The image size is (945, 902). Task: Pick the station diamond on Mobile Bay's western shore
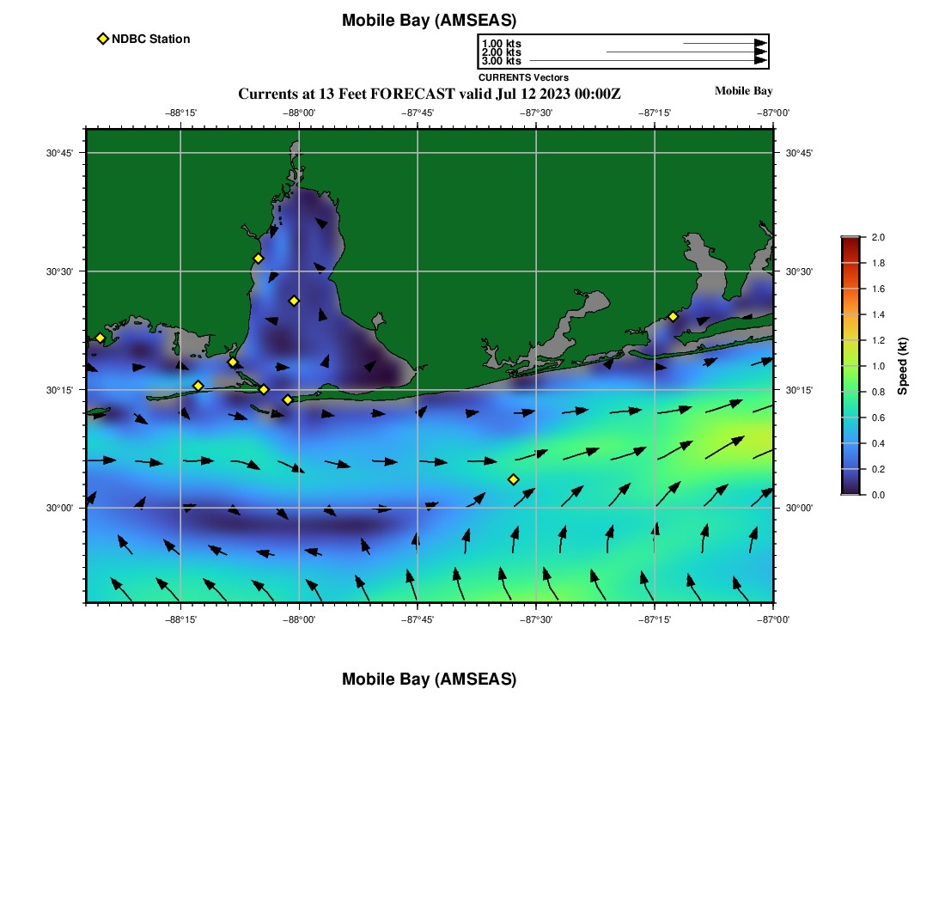click(258, 259)
